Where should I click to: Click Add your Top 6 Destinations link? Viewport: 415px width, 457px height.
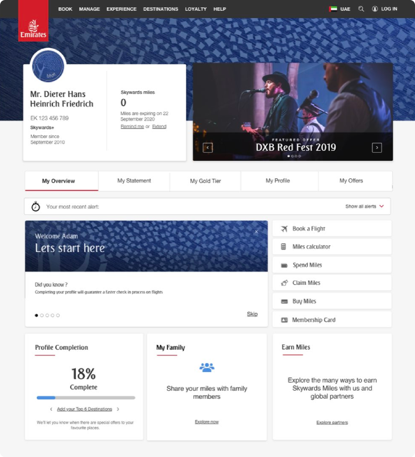coord(84,409)
